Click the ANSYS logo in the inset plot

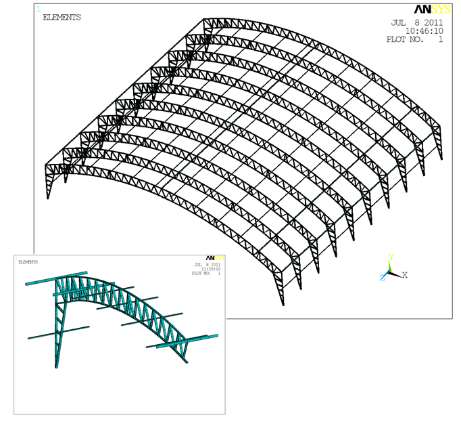pos(215,258)
